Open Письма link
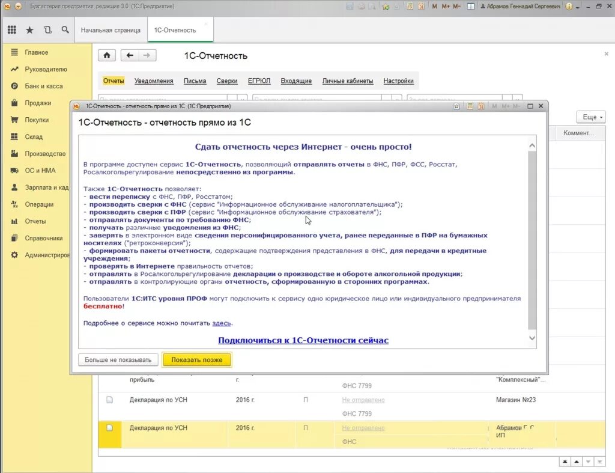 pyautogui.click(x=195, y=81)
